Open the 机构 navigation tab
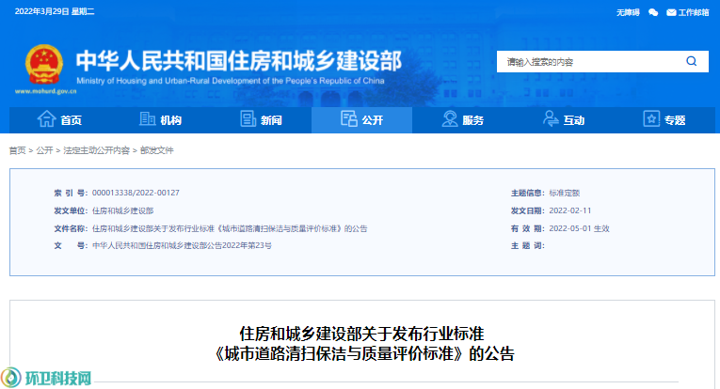Image resolution: width=720 pixels, height=389 pixels. coord(160,120)
